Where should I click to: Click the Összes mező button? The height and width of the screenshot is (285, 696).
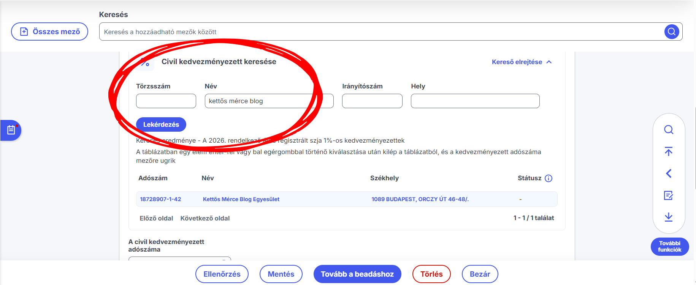49,31
